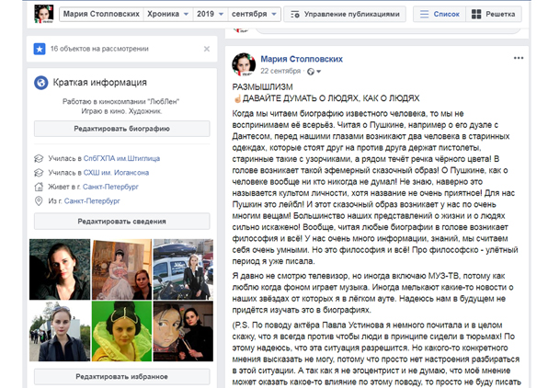
Task: Click the post privacy globe icon
Action: pos(311,72)
